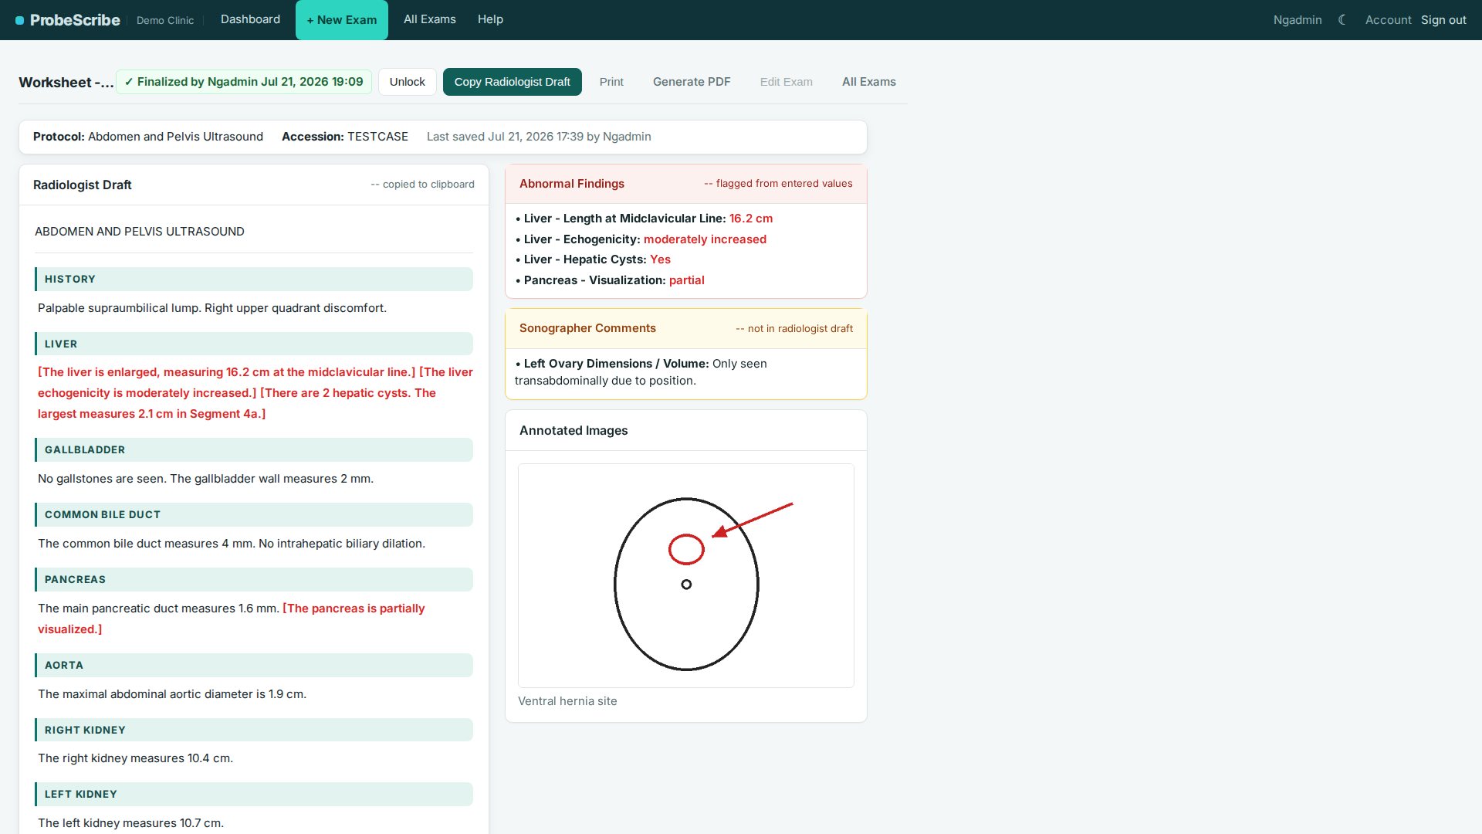The height and width of the screenshot is (834, 1482).
Task: Select the right kidney 10.4 cm text
Action: 136,758
